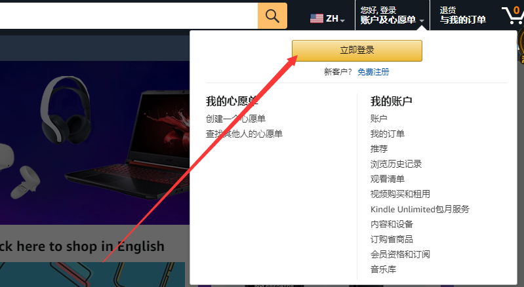
Task: Open 浏览历史记录 browsing history
Action: click(396, 164)
